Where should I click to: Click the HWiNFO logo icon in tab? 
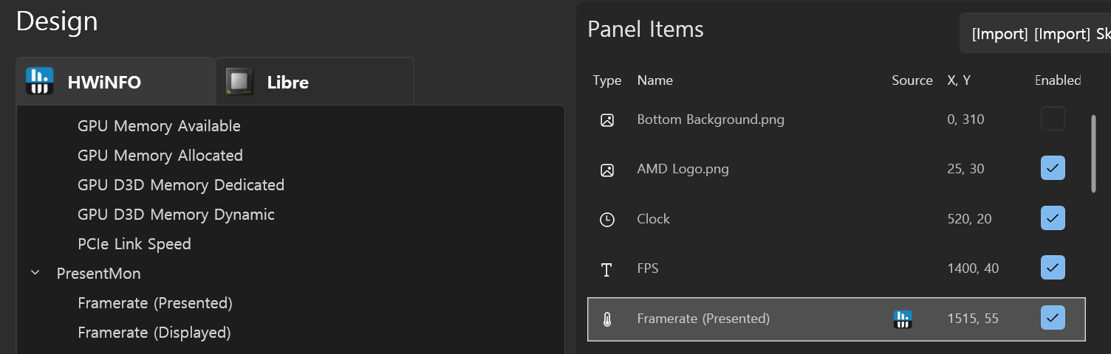pos(39,81)
